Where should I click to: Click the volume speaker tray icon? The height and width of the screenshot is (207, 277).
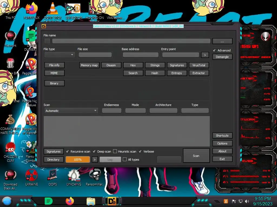(x=247, y=201)
